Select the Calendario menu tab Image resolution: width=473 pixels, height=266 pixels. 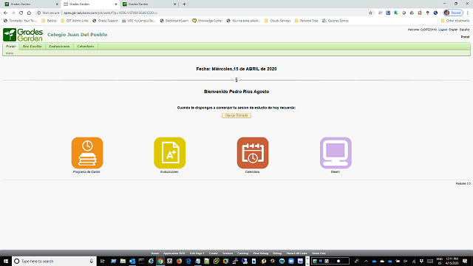pyautogui.click(x=86, y=47)
